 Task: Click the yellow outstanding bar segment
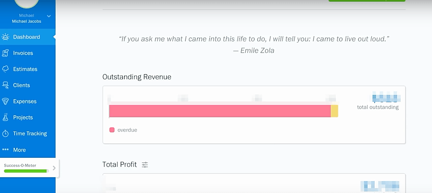pyautogui.click(x=334, y=111)
